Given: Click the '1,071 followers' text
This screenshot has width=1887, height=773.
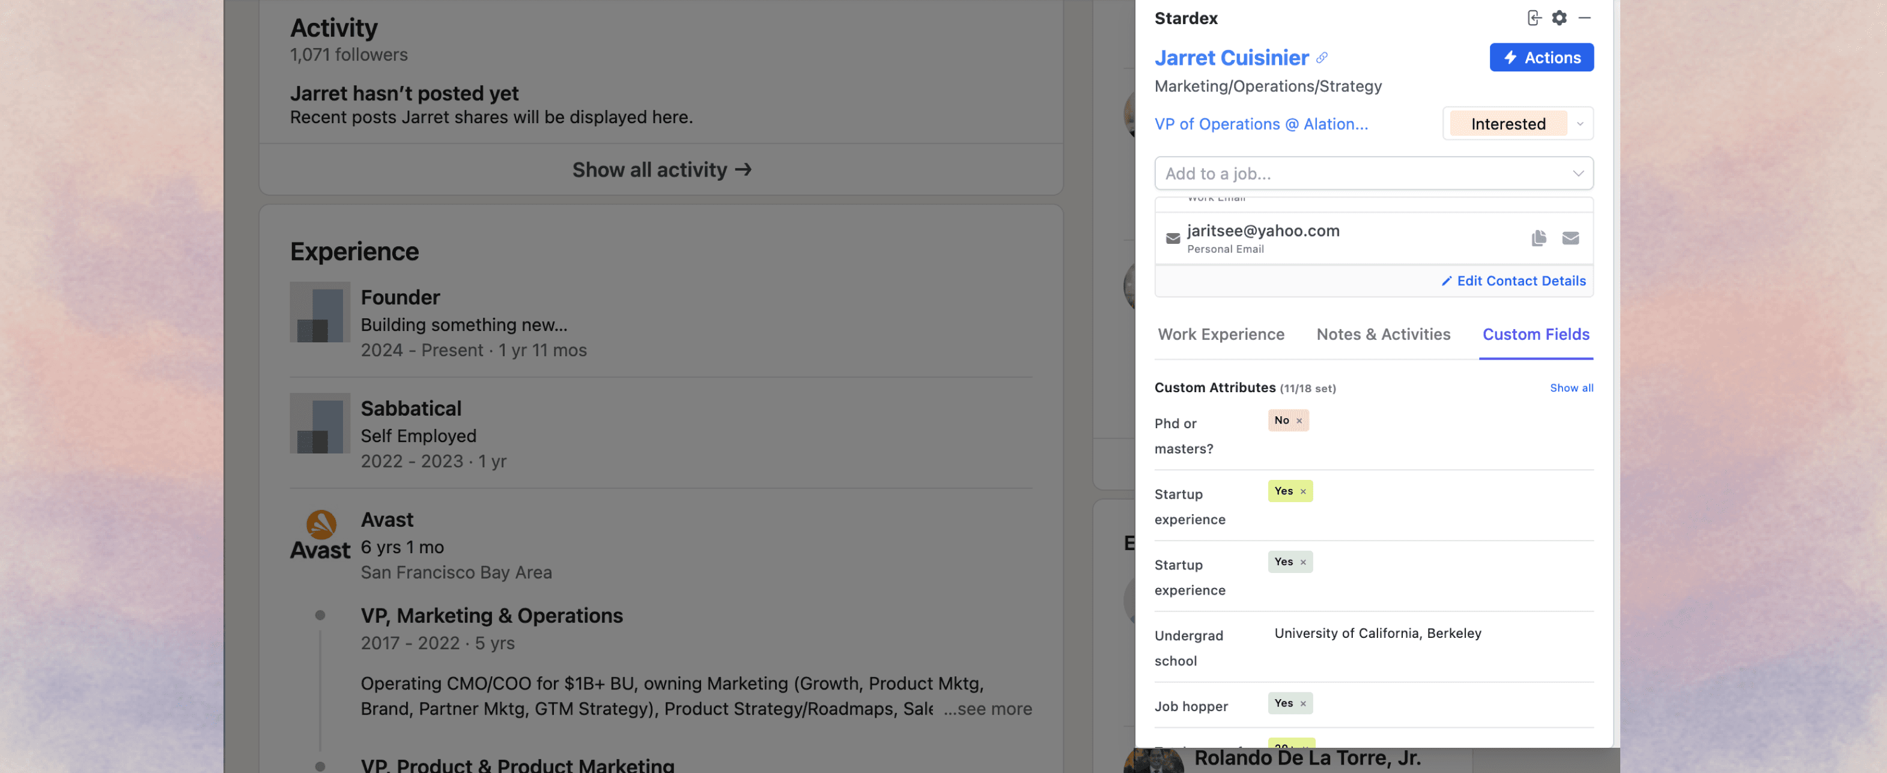Looking at the screenshot, I should [348, 55].
